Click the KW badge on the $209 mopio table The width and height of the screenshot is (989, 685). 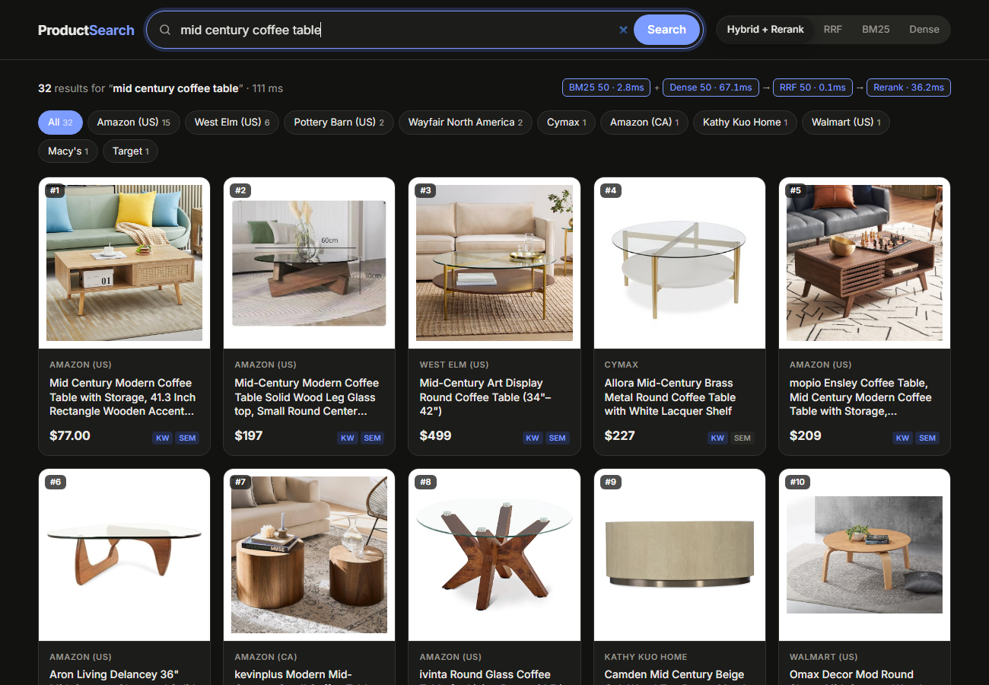pyautogui.click(x=902, y=438)
